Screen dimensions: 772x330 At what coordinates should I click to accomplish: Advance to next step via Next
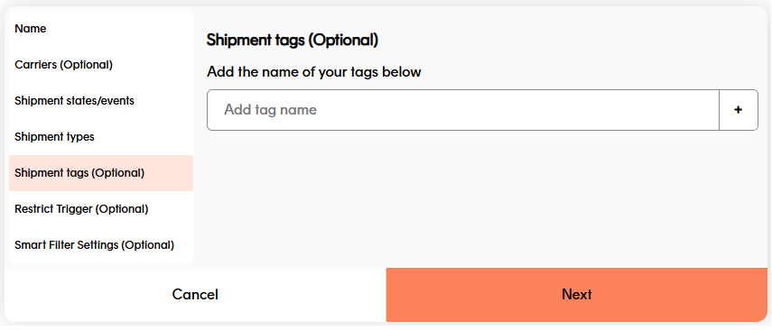[x=577, y=295]
